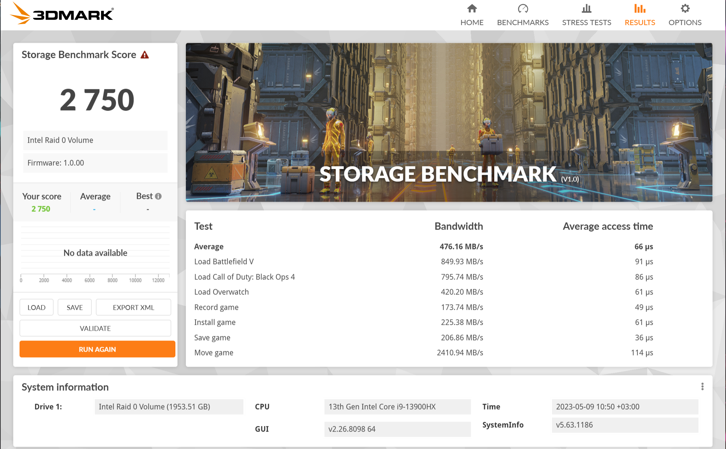Open the Options gear icon

tap(685, 8)
